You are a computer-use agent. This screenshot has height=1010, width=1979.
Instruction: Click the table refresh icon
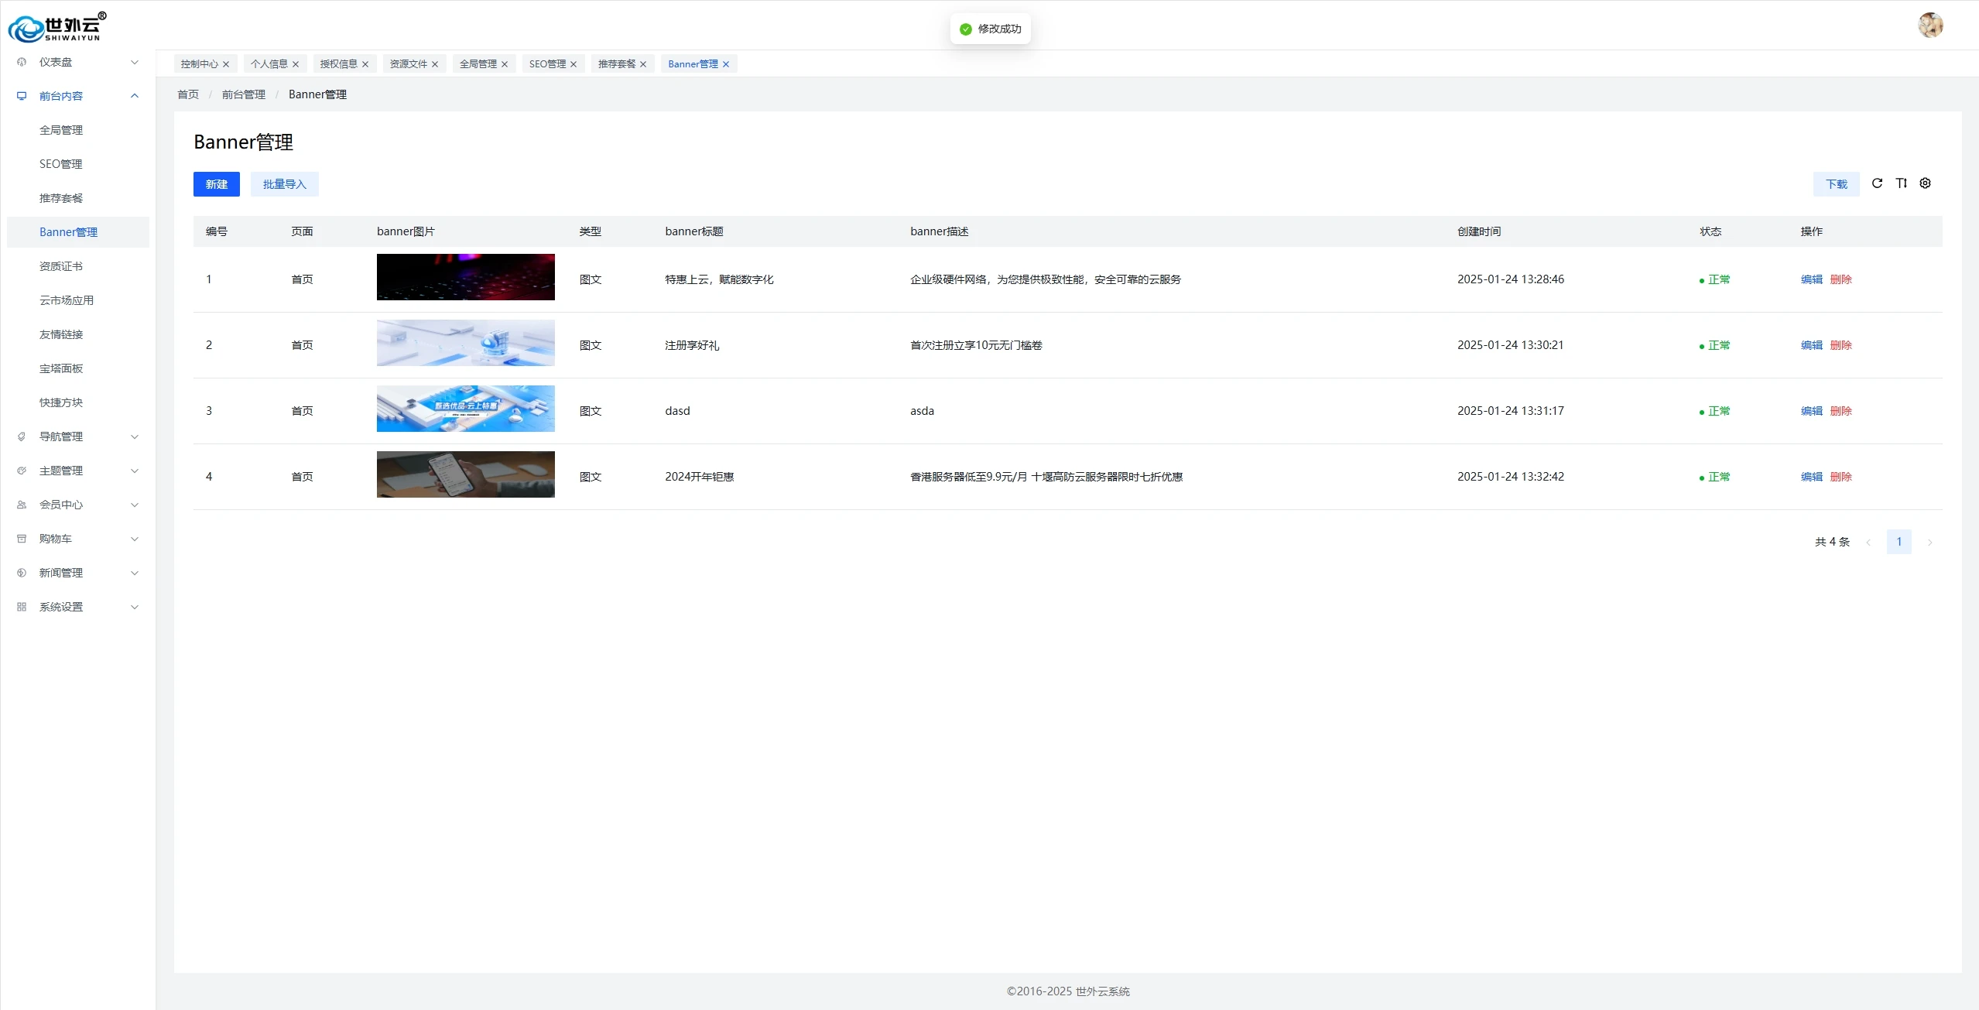click(x=1877, y=183)
